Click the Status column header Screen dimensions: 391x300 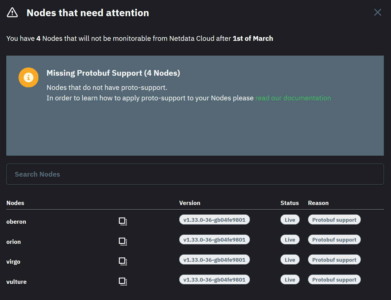[289, 203]
